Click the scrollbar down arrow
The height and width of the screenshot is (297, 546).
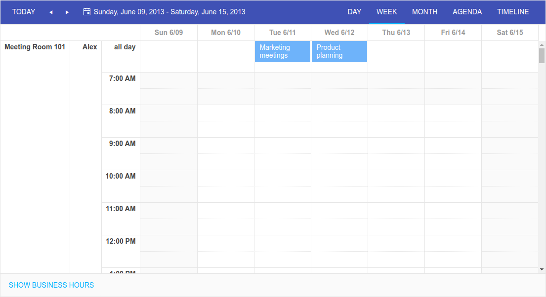click(542, 269)
